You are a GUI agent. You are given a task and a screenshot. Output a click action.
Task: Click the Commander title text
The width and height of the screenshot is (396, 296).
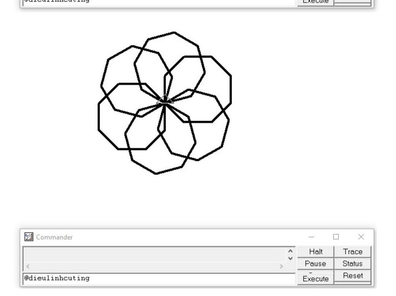point(54,237)
